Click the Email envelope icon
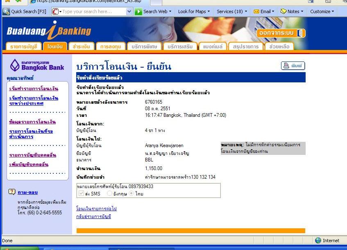Image resolution: width=347 pixels, height=250 pixels. pyautogui.click(x=256, y=11)
